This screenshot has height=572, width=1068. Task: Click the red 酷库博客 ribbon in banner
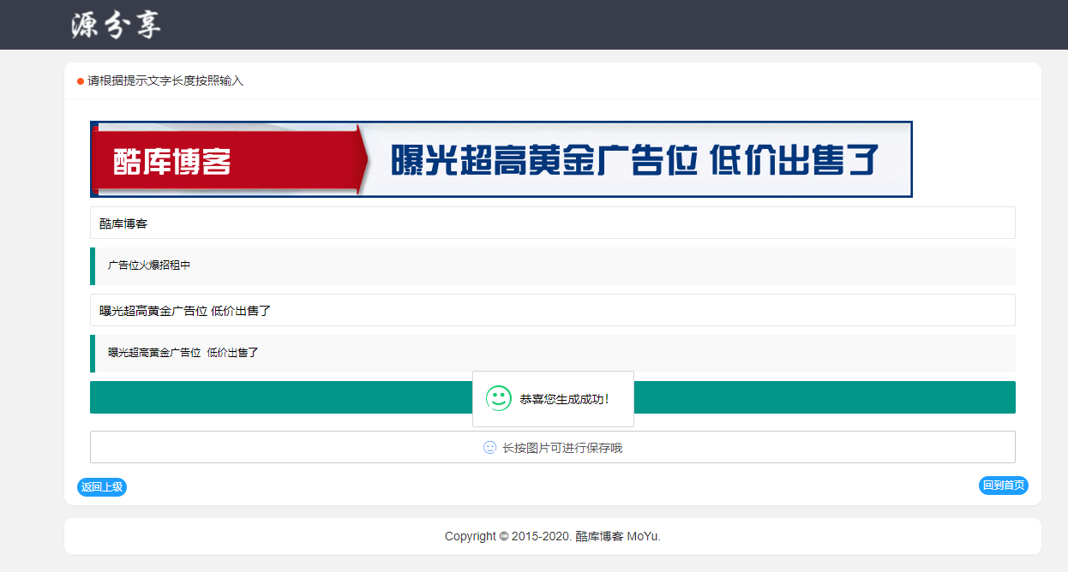(171, 159)
